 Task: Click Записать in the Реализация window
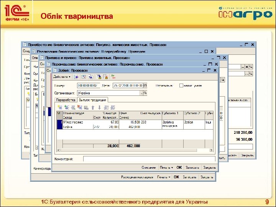(x=189, y=177)
